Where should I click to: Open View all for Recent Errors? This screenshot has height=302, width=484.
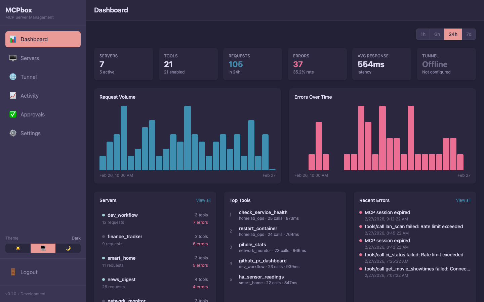463,200
